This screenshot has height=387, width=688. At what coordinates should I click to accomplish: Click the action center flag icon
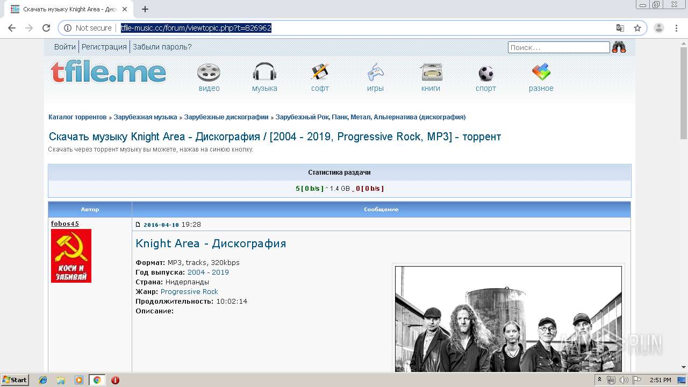pyautogui.click(x=636, y=380)
